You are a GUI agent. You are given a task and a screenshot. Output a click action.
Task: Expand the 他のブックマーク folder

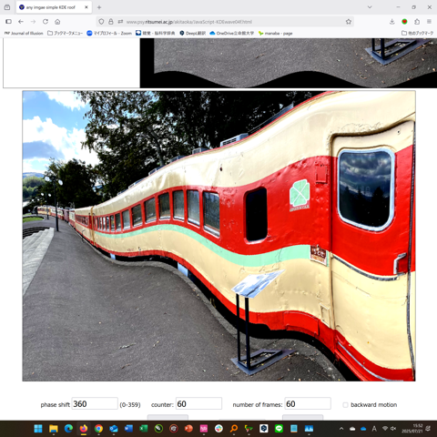coord(418,33)
